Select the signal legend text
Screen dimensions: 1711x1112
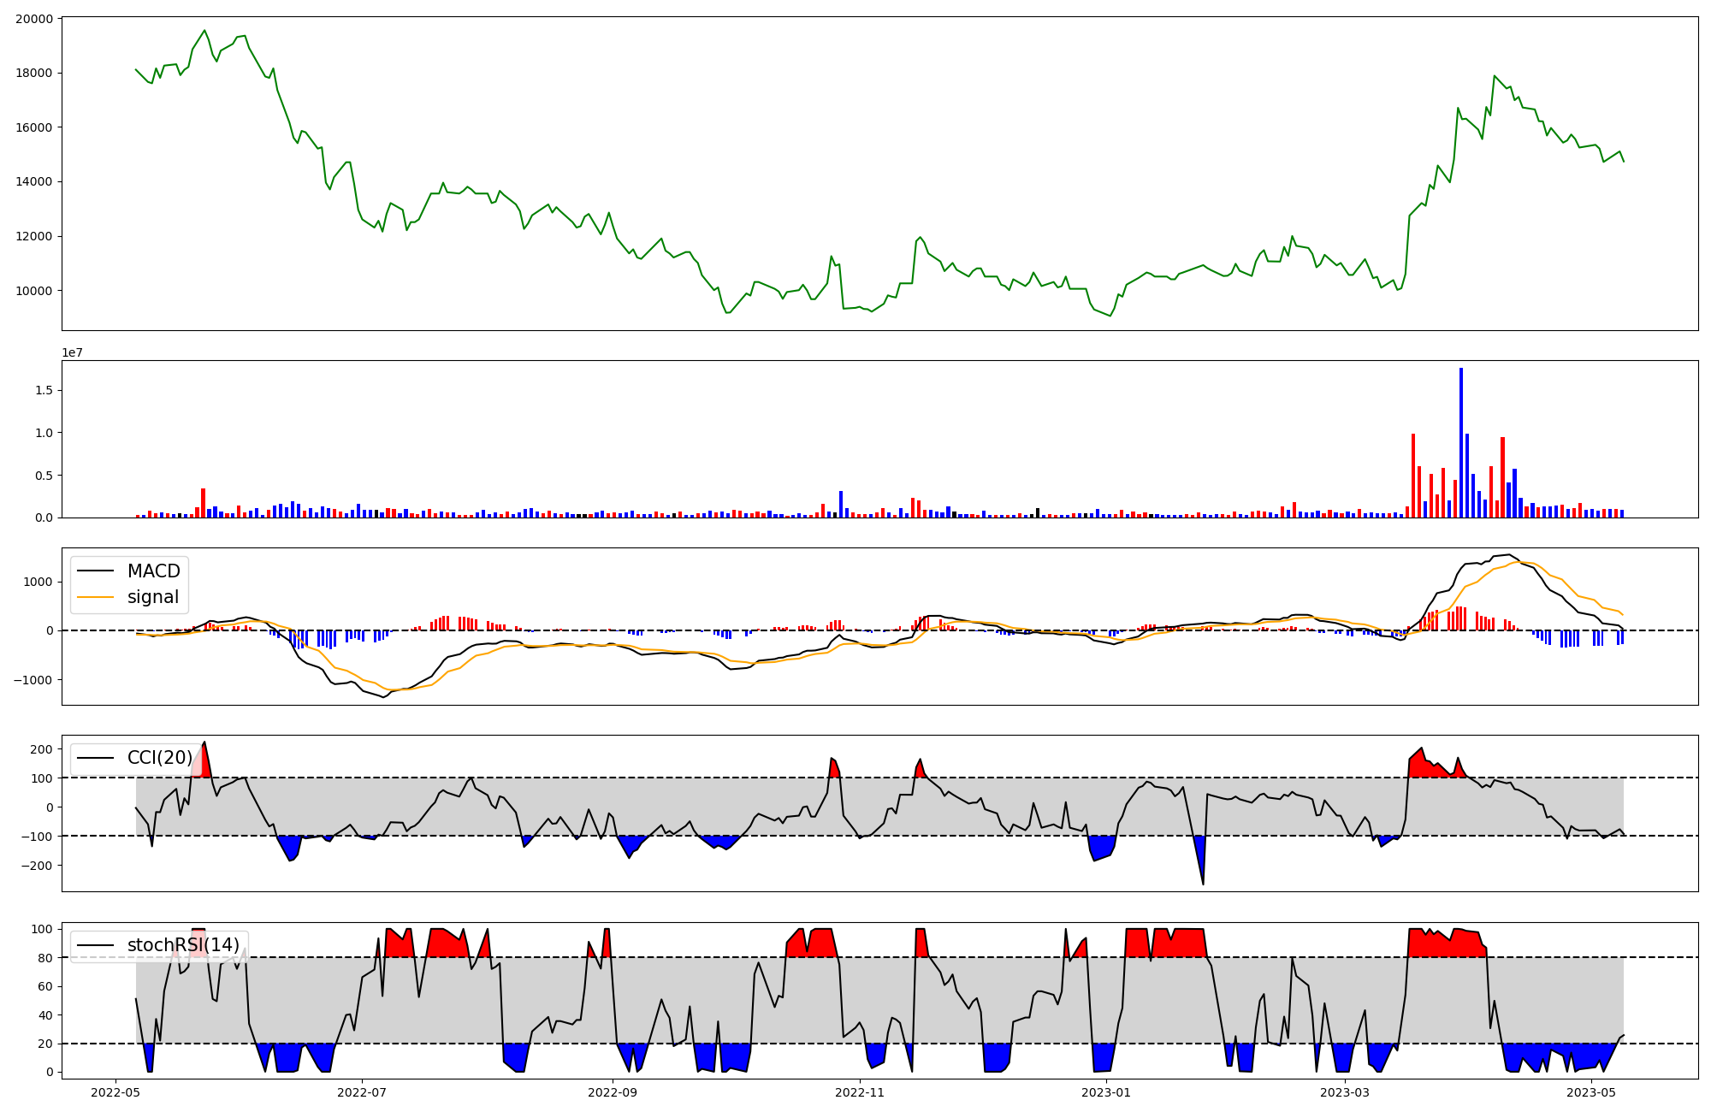coord(152,598)
